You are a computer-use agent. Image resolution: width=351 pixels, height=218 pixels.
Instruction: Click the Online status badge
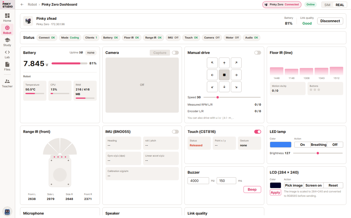click(311, 4)
